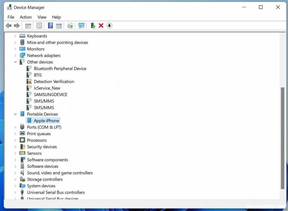Click the red X Uninstall device icon

pos(101,26)
